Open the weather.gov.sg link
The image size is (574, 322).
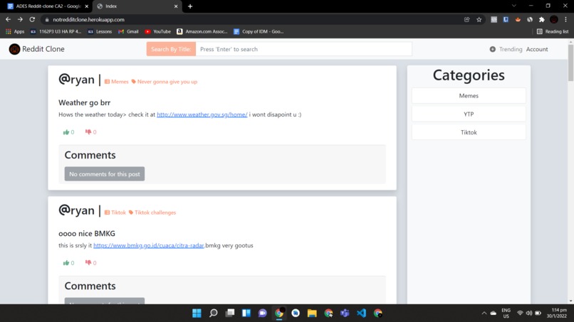pyautogui.click(x=202, y=114)
